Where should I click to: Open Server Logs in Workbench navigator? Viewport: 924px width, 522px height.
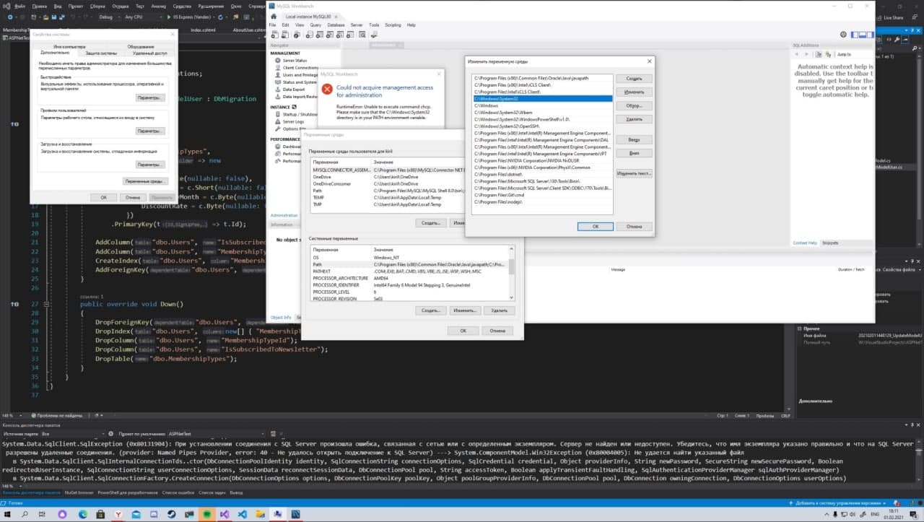pos(293,121)
